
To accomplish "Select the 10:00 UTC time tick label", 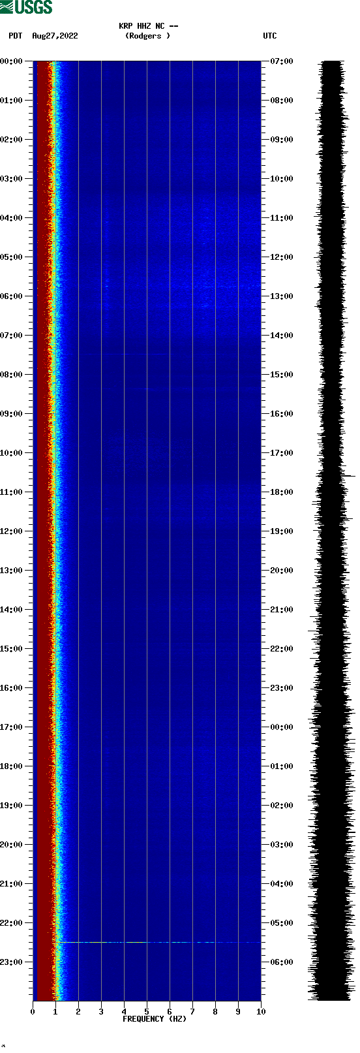I will (x=282, y=179).
